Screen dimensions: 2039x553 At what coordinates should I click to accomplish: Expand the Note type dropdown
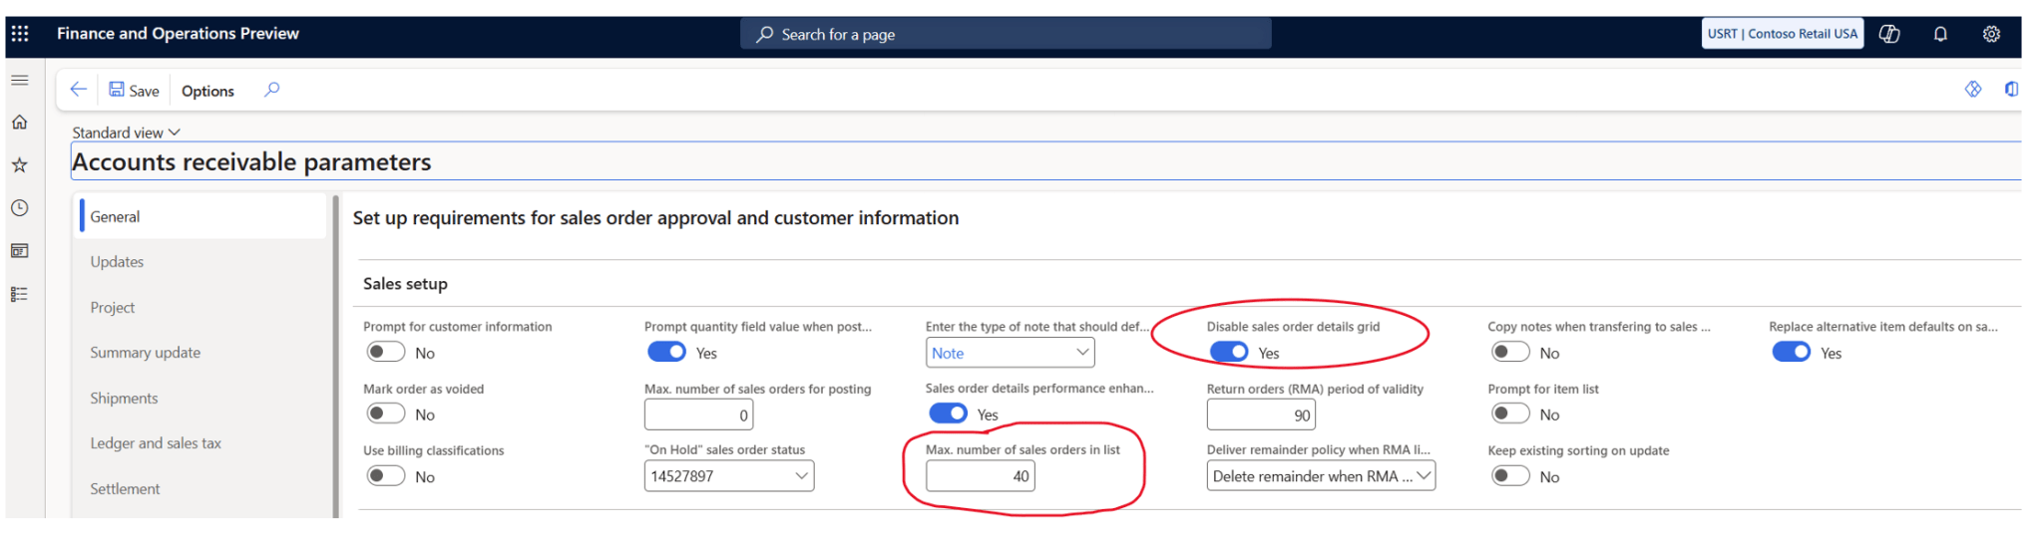click(x=1081, y=353)
